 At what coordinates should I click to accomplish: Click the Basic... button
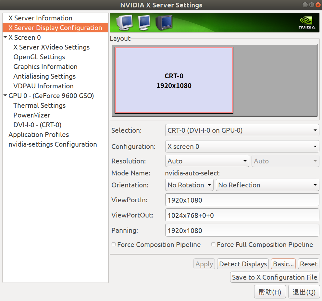[283, 264]
